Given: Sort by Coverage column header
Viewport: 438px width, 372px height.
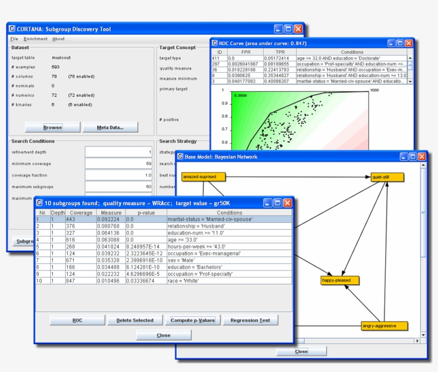Looking at the screenshot, I should tap(81, 213).
